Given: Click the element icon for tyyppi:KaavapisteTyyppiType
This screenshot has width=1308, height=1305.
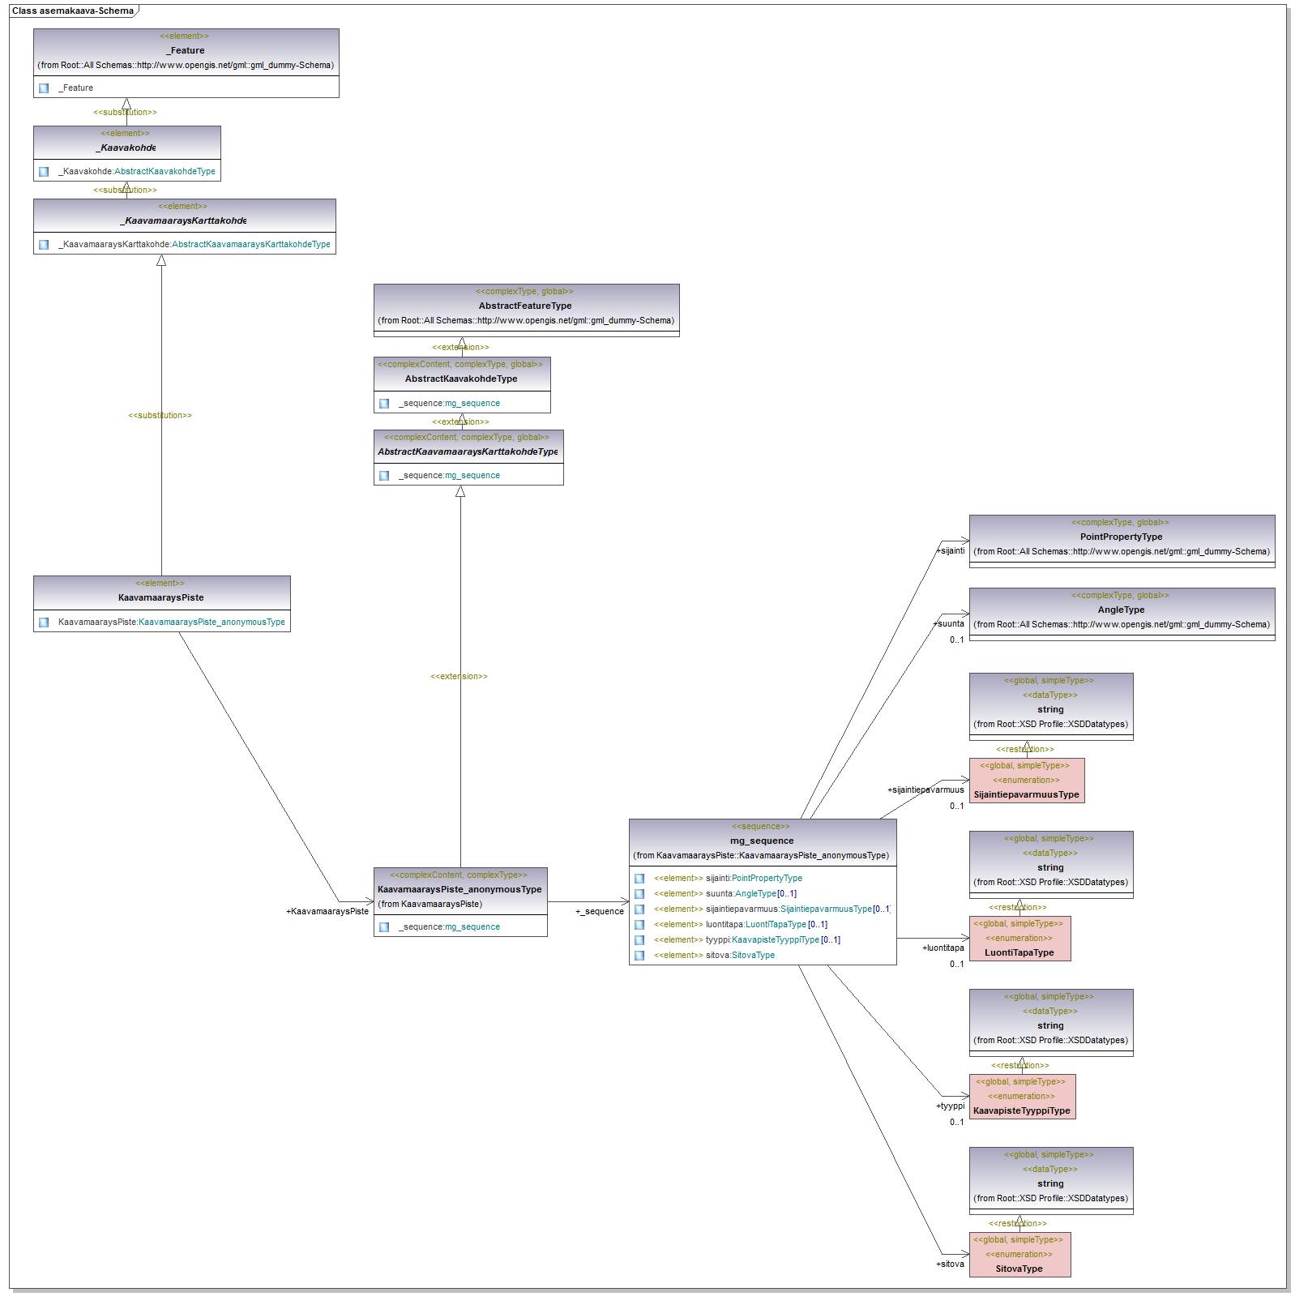Looking at the screenshot, I should pyautogui.click(x=639, y=940).
